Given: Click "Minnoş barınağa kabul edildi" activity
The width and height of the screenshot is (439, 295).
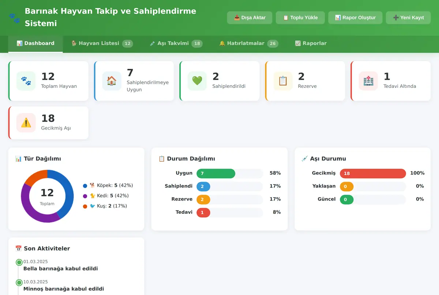Looking at the screenshot, I should (64, 289).
